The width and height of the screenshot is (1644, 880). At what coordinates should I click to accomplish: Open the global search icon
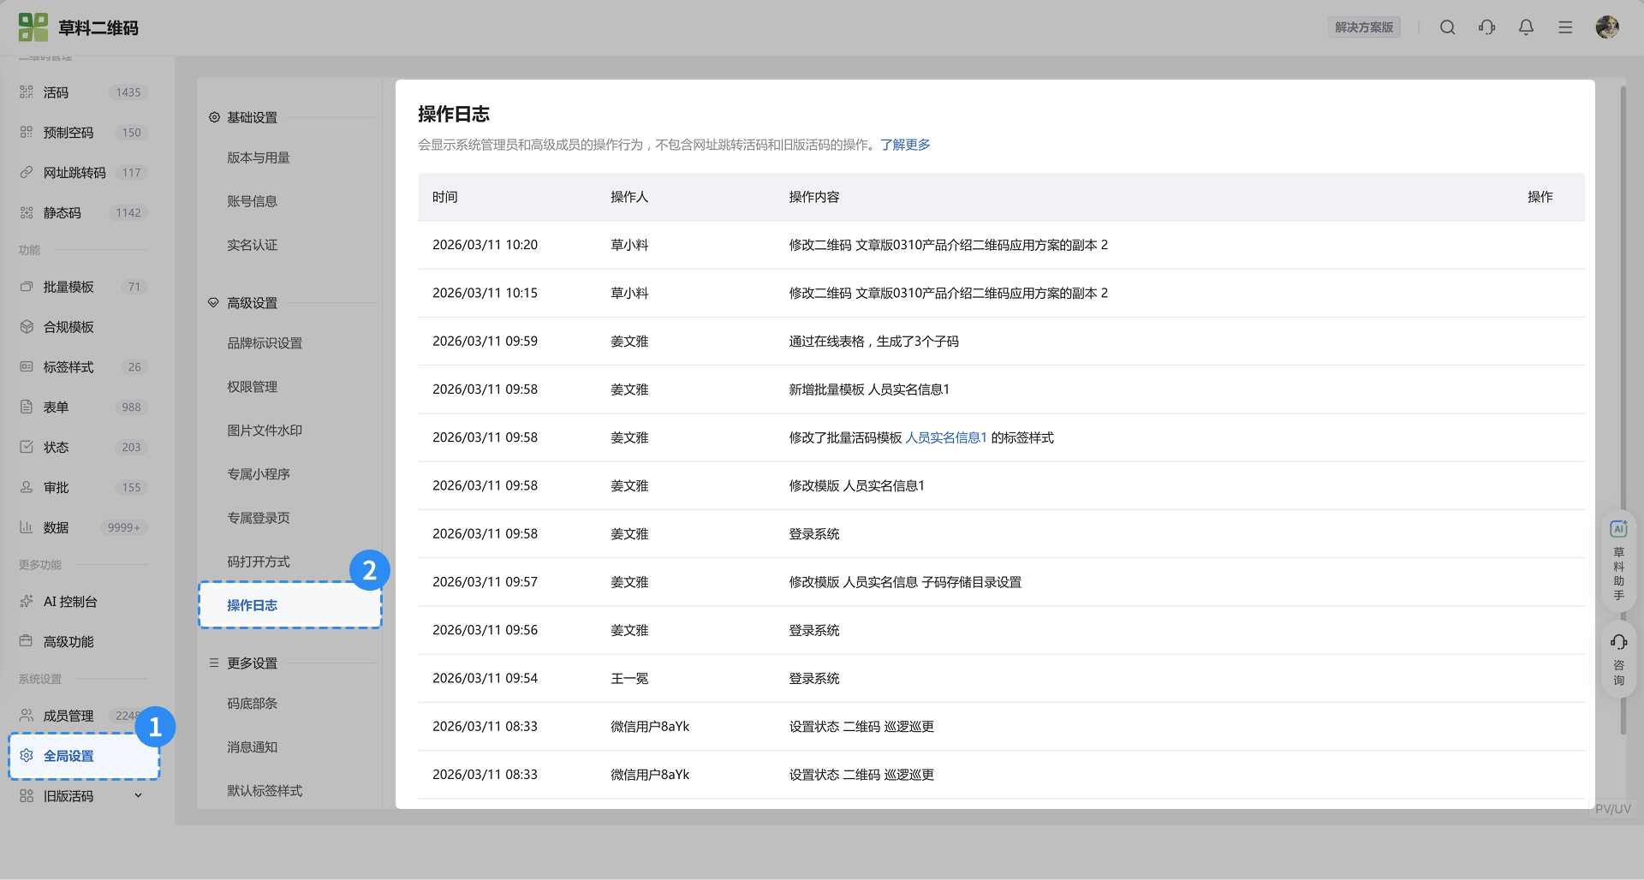[x=1448, y=27]
